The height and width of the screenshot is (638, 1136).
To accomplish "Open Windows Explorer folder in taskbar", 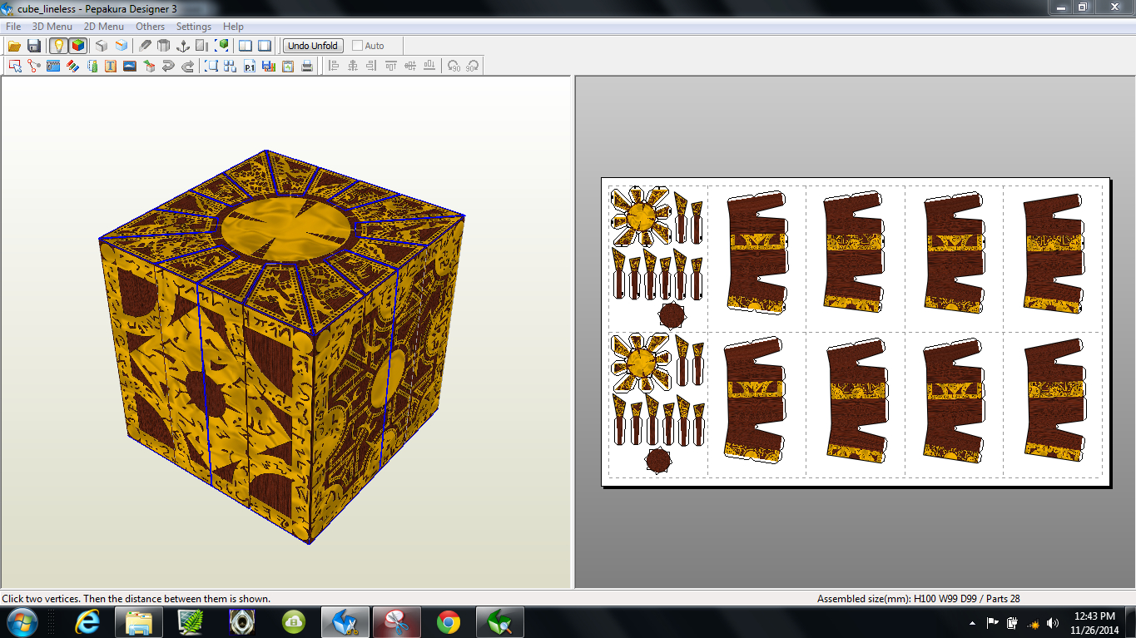I will [x=139, y=622].
